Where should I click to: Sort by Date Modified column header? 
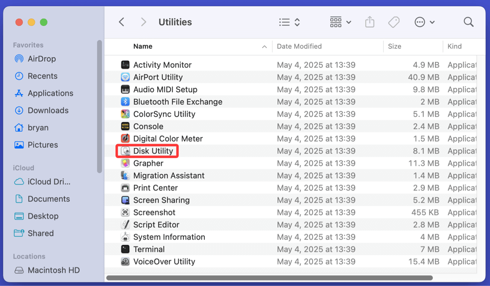299,47
